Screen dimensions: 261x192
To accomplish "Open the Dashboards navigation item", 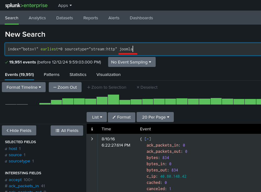I will coord(141,18).
